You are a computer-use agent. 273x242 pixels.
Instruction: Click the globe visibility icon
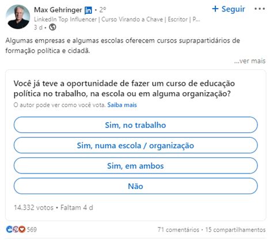click(52, 27)
